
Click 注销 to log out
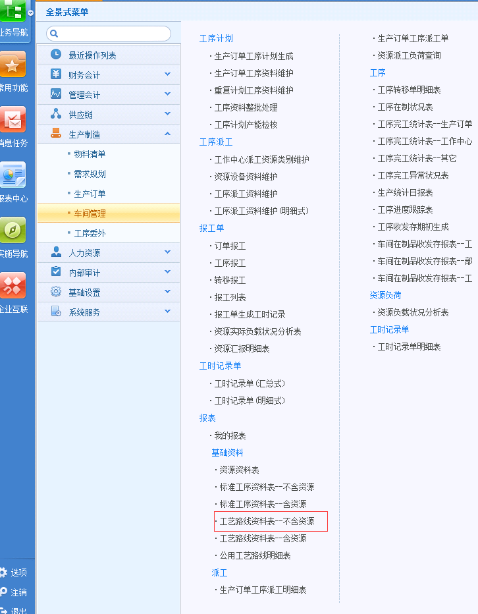pyautogui.click(x=18, y=592)
